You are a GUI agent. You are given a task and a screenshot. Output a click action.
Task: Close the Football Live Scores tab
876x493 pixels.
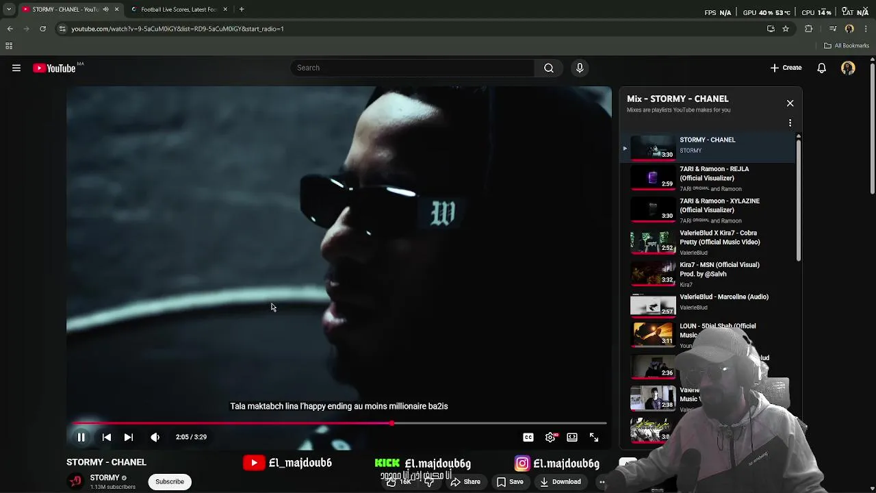225,10
